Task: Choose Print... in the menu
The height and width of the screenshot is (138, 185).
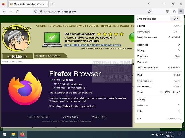Action: point(159,75)
